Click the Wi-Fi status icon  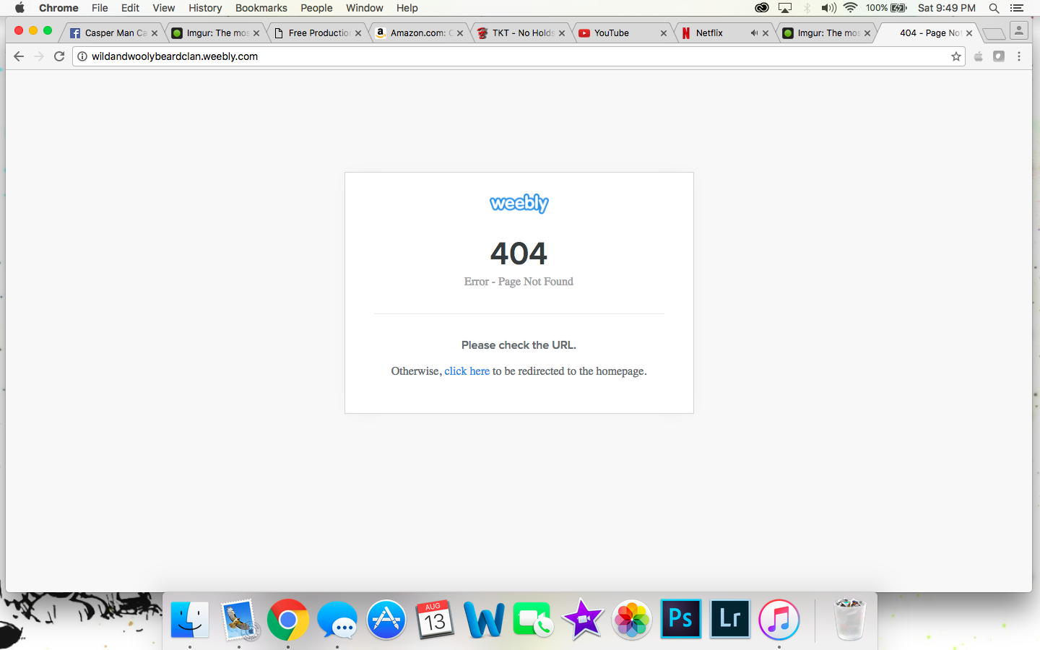851,8
